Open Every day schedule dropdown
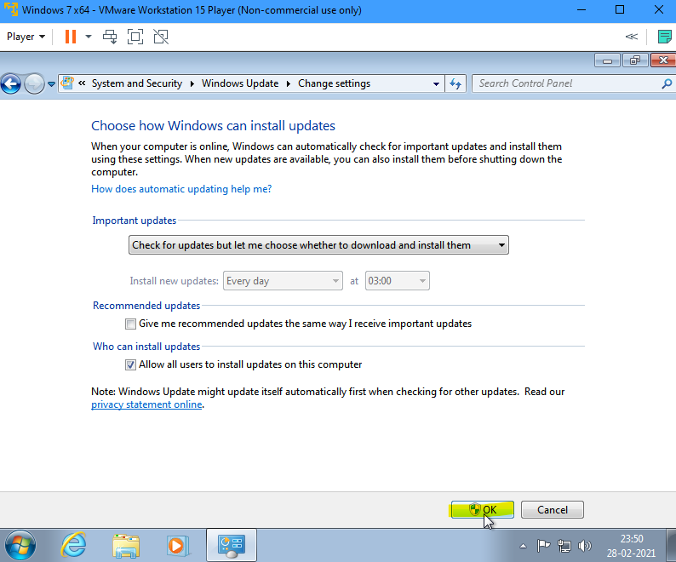Image resolution: width=676 pixels, height=562 pixels. [283, 281]
